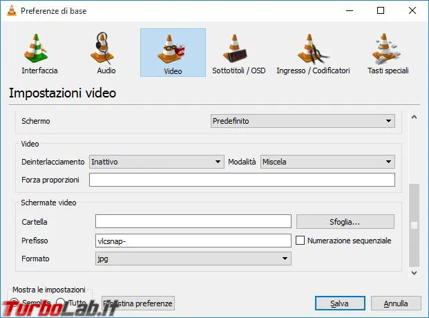Click the Sfoglia... browse button
Viewport: 429px width, 318px height.
(345, 221)
